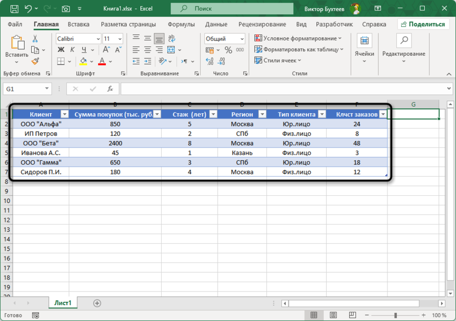456x321 pixels.
Task: Open the Общий number format dropdown
Action: tap(241, 39)
